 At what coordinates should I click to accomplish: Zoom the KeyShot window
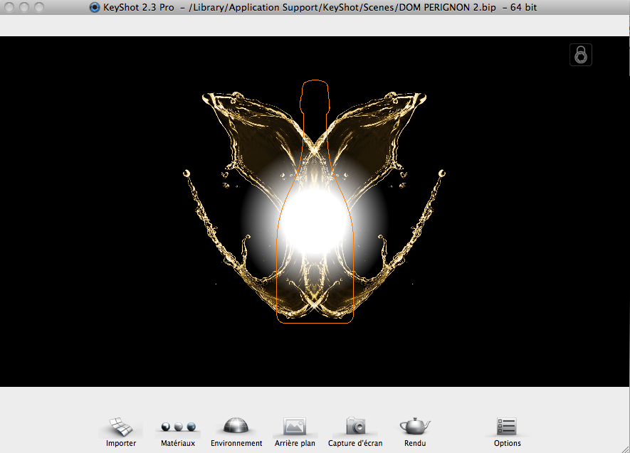click(x=38, y=8)
